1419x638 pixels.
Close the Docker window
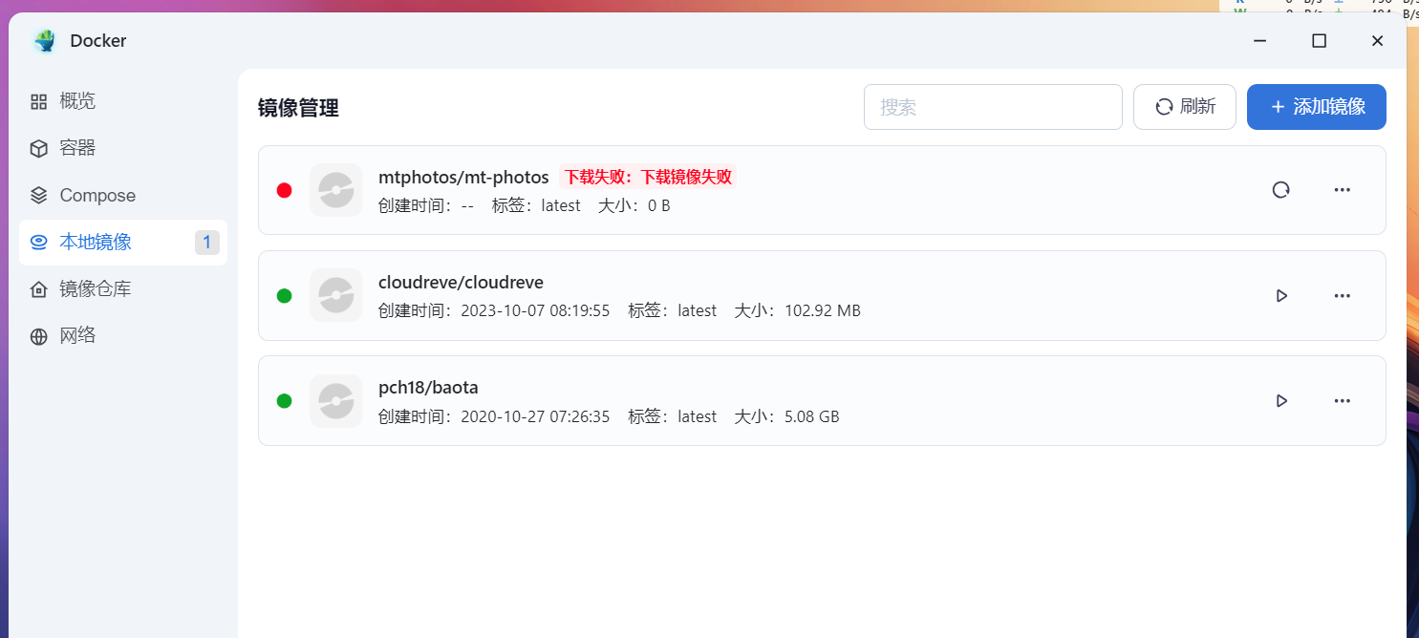tap(1377, 41)
